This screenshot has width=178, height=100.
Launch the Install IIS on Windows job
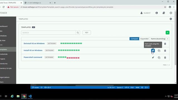(153, 51)
